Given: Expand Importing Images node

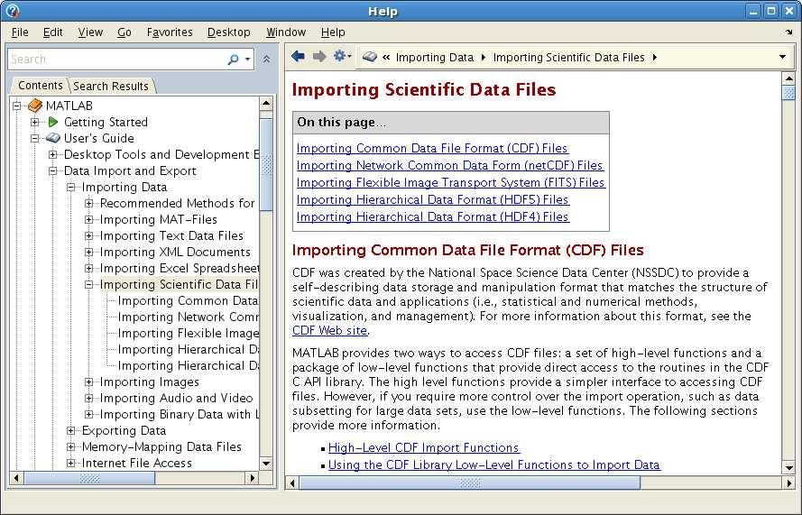Looking at the screenshot, I should click(x=89, y=382).
